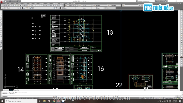Toggle the layer lock icon

tap(31, 8)
